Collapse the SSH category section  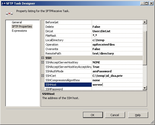click(43, 58)
